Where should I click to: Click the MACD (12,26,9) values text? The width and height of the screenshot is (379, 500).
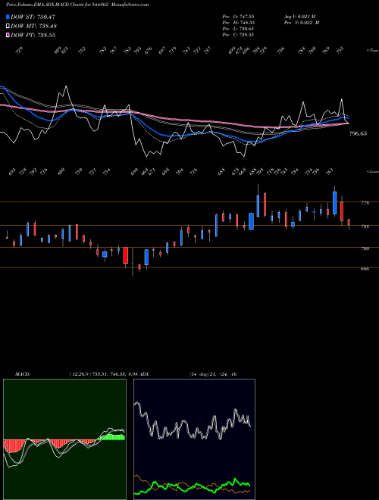click(x=103, y=374)
